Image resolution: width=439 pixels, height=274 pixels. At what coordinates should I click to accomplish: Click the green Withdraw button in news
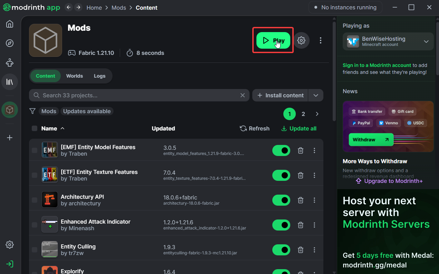click(x=371, y=139)
